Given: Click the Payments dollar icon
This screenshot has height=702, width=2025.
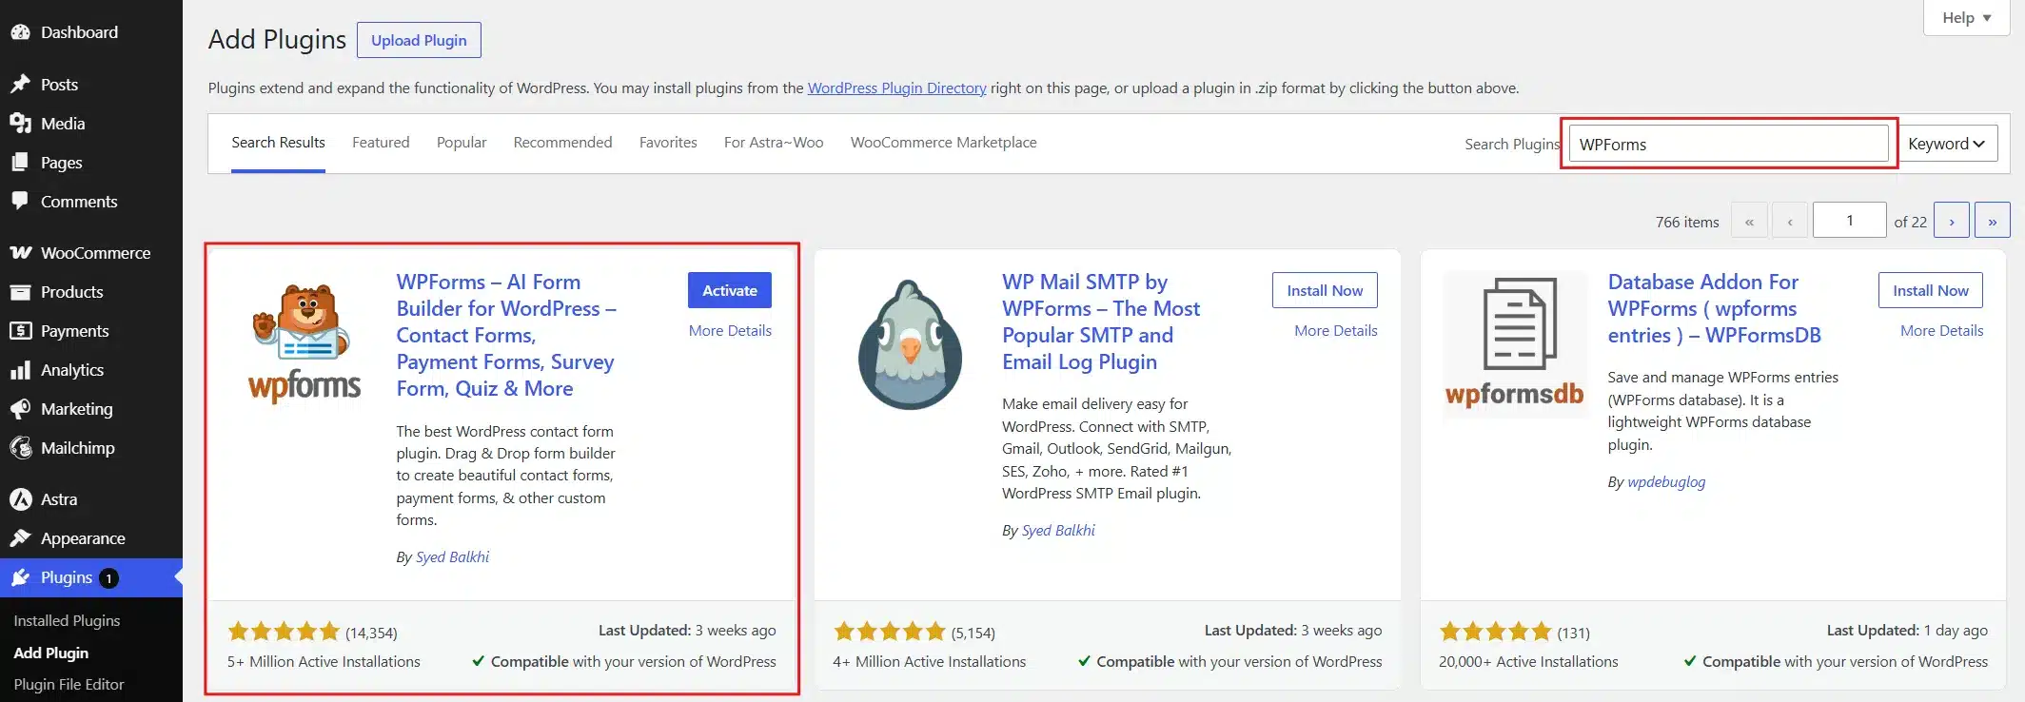Looking at the screenshot, I should (x=20, y=331).
